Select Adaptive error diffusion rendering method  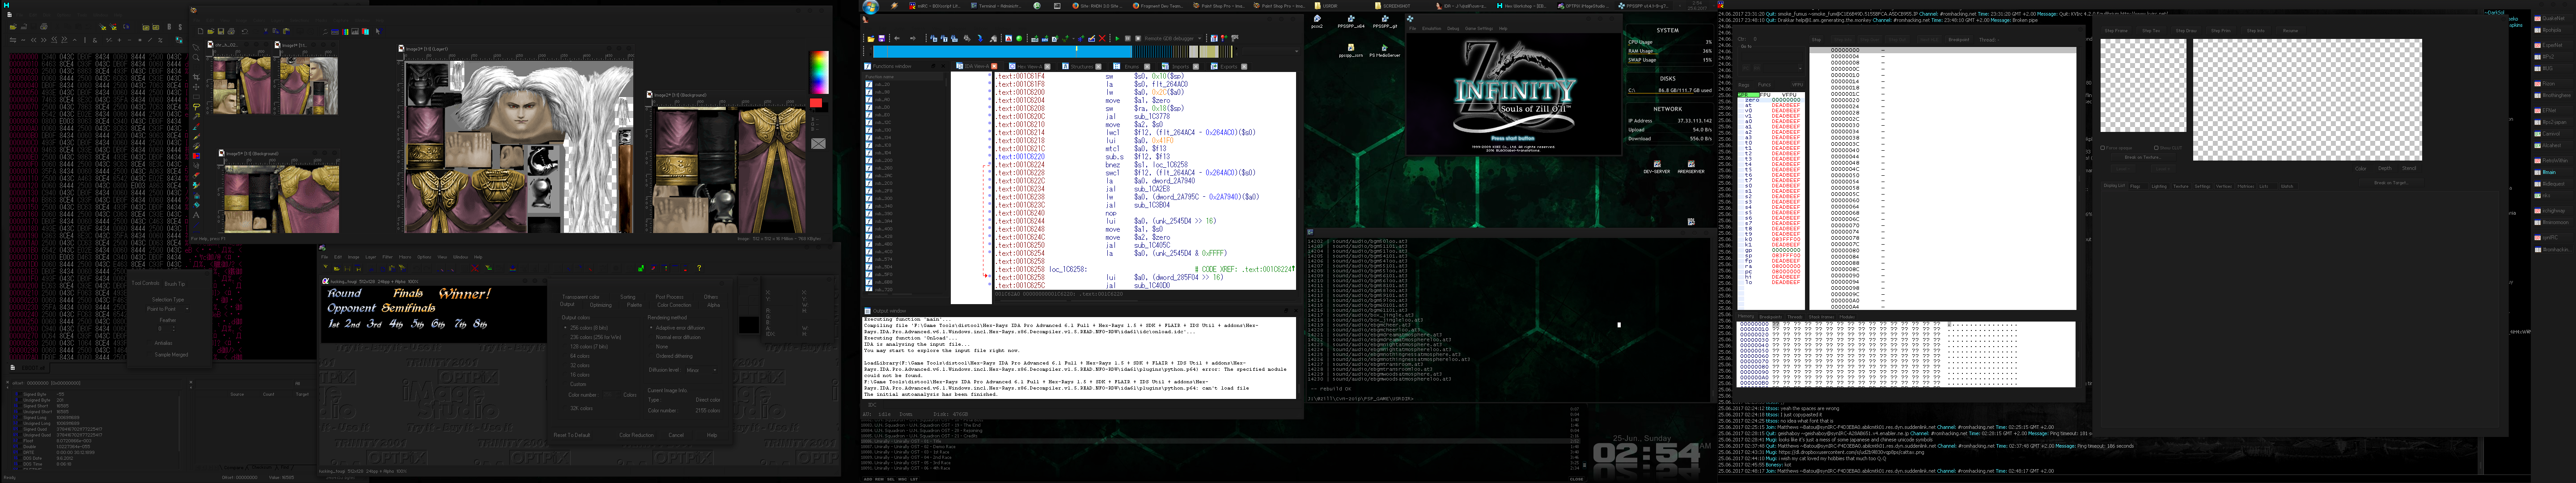(x=677, y=328)
